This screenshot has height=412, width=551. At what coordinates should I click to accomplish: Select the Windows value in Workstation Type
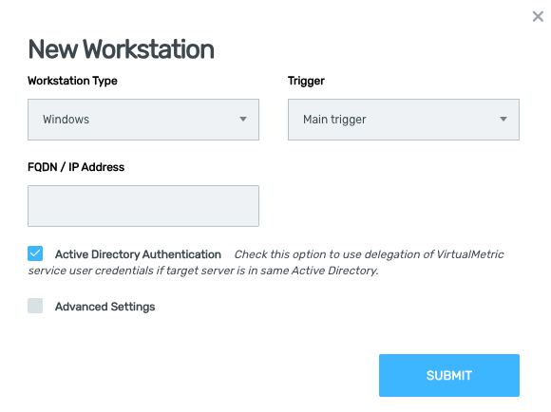[x=66, y=120]
